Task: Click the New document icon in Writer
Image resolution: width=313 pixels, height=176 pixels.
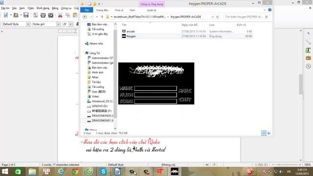Action: pyautogui.click(x=6, y=15)
